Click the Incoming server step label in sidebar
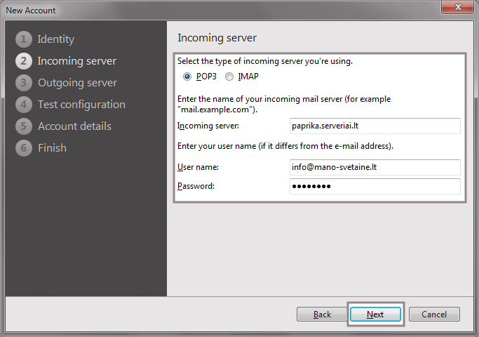Screen dimensions: 479x337 click(x=76, y=61)
